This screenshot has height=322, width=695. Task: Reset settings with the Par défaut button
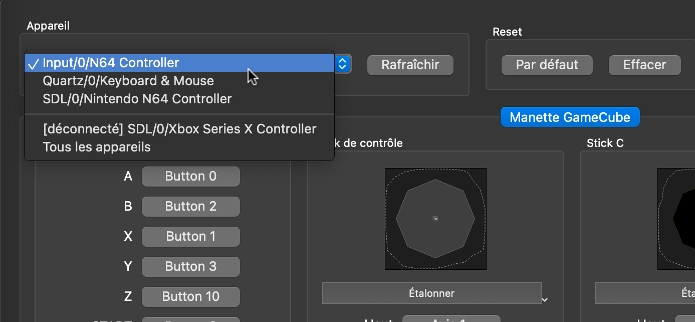[x=547, y=65]
